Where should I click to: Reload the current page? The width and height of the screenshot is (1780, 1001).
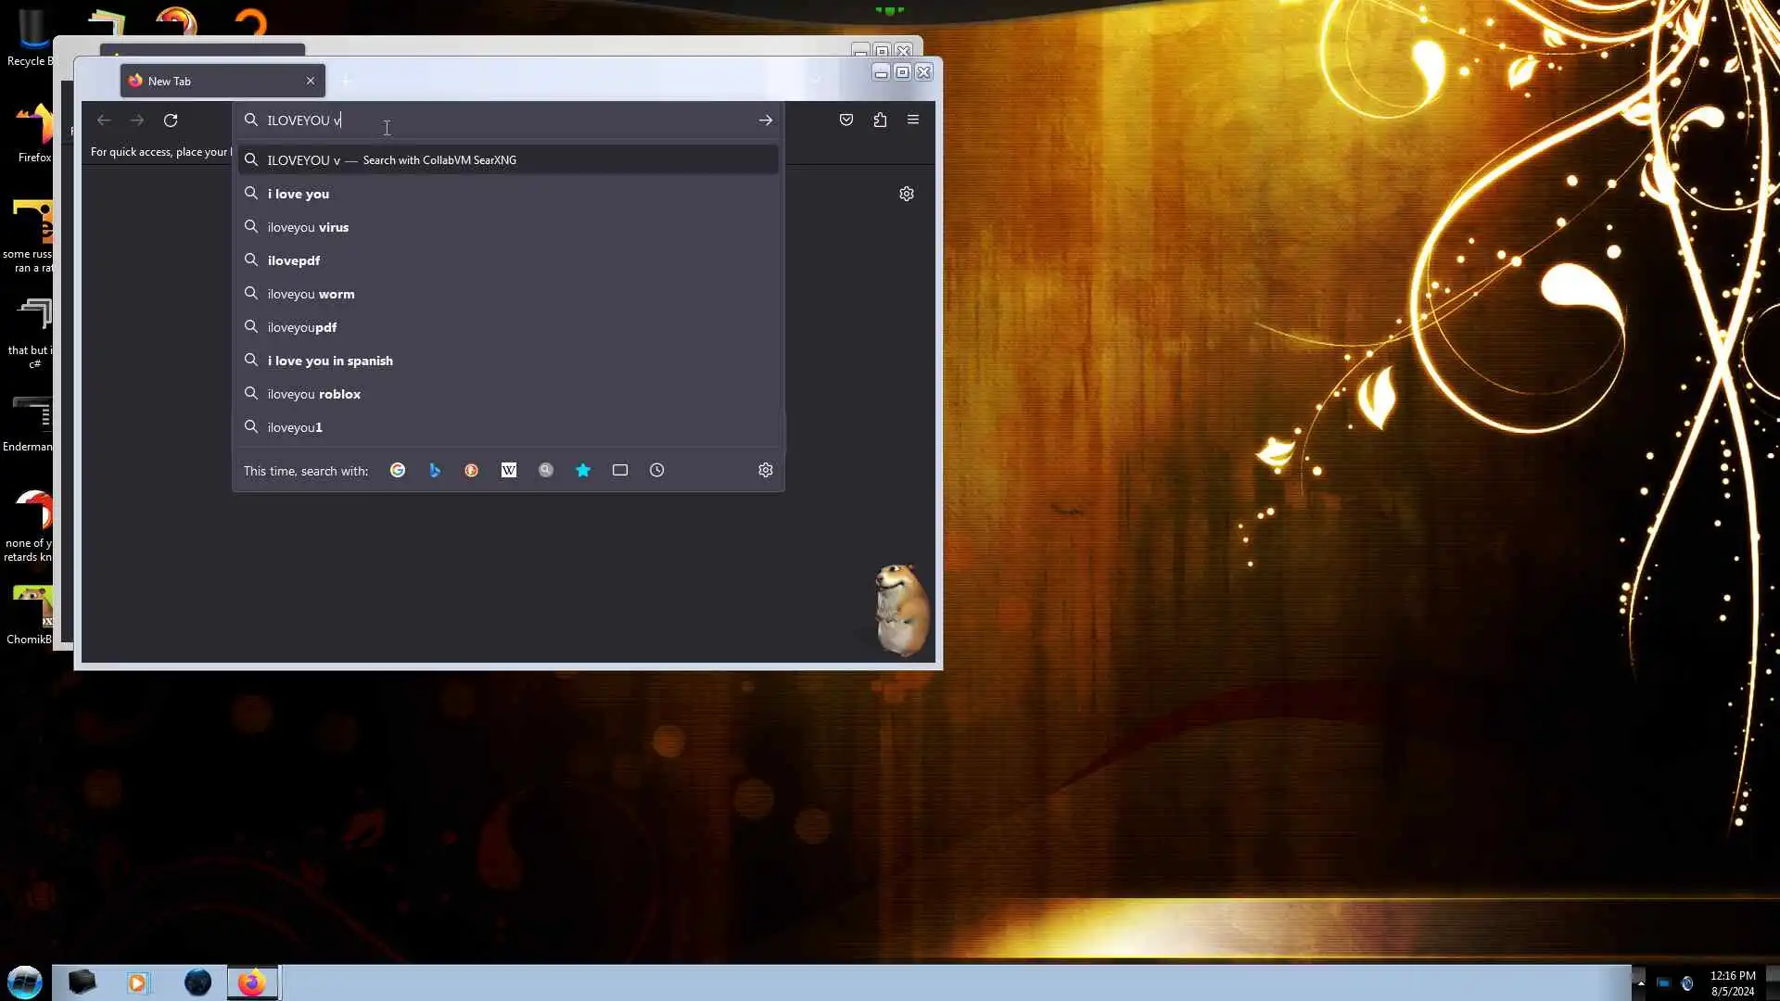[171, 120]
